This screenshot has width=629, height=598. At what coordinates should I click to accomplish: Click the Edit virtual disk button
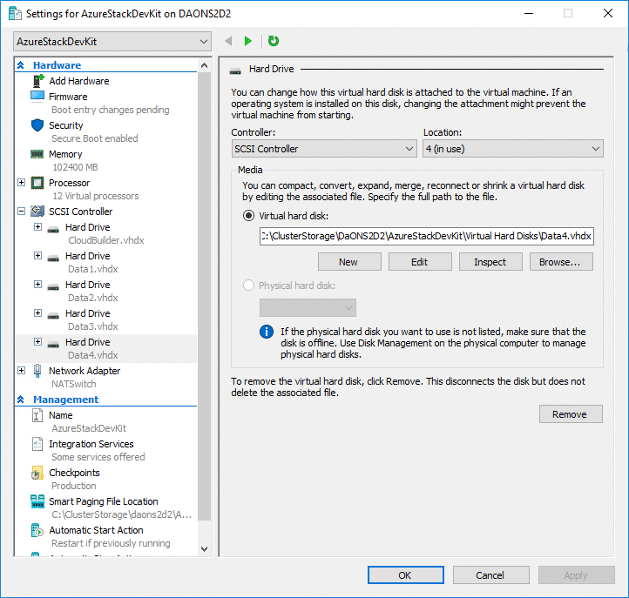tap(420, 262)
